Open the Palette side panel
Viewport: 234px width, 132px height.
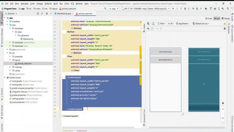click(x=144, y=28)
